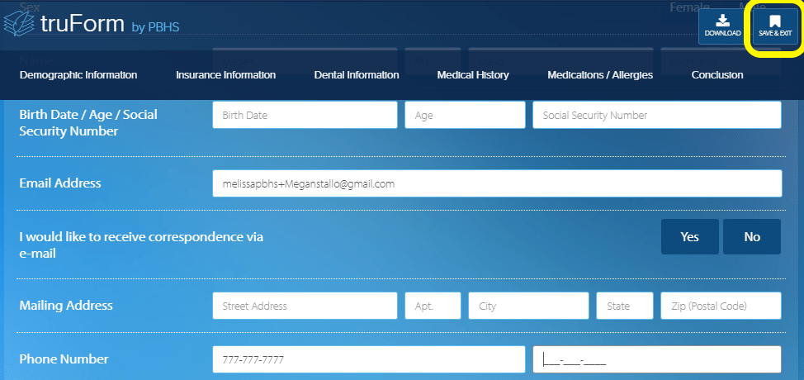Open the Medical History tab
This screenshot has height=380, width=804.
pyautogui.click(x=473, y=75)
